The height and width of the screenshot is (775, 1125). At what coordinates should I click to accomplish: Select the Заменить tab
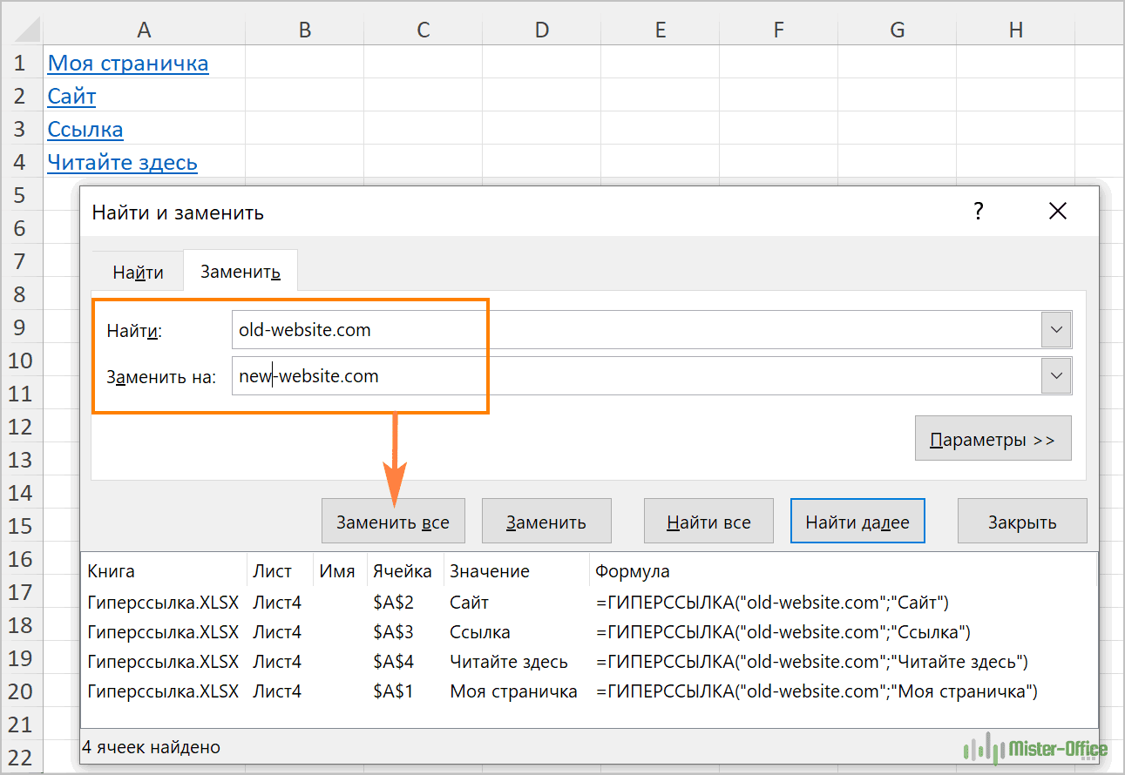pyautogui.click(x=240, y=272)
